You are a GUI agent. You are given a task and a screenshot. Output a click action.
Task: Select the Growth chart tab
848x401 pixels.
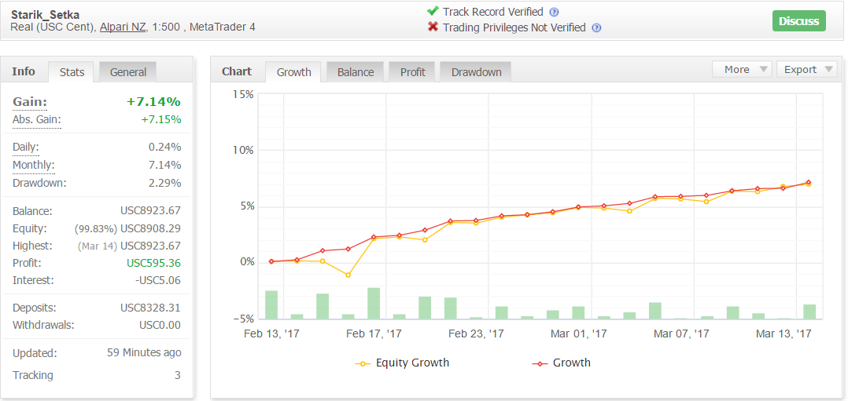tap(293, 71)
